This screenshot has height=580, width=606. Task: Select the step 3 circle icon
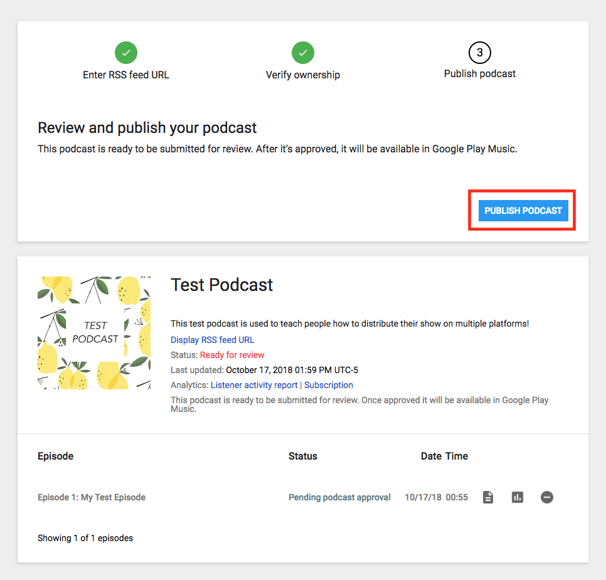pyautogui.click(x=480, y=53)
